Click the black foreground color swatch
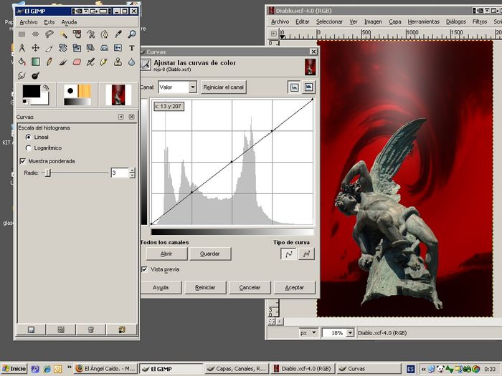This screenshot has height=376, width=502. tap(32, 91)
